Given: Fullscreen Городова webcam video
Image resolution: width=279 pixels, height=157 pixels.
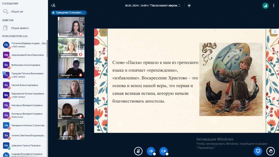Looking at the screenshot, I should click(x=82, y=61).
